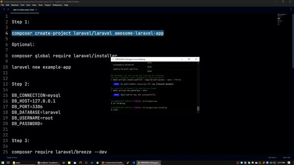Open the Goto menu

pyautogui.click(x=34, y=5)
